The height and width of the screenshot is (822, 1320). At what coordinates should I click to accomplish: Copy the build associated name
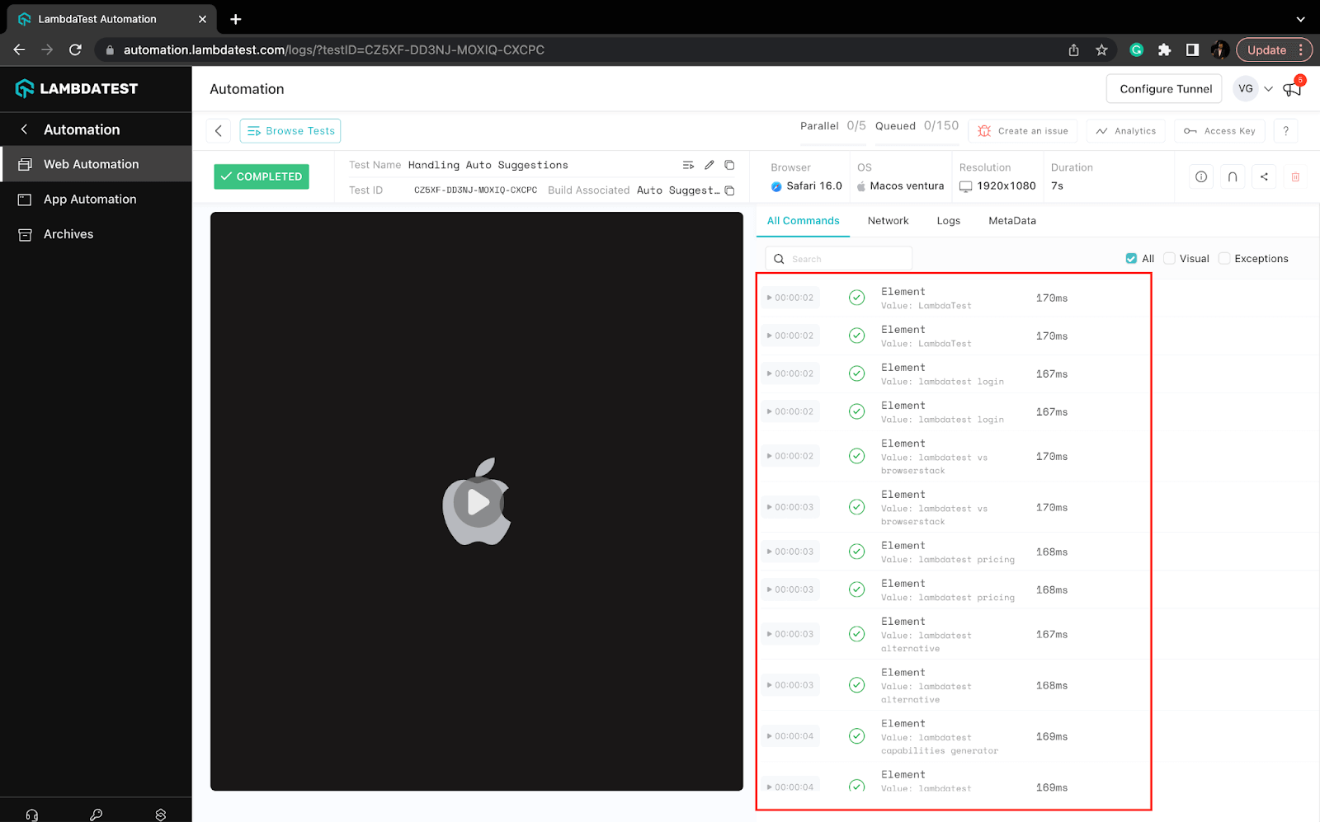coord(729,190)
